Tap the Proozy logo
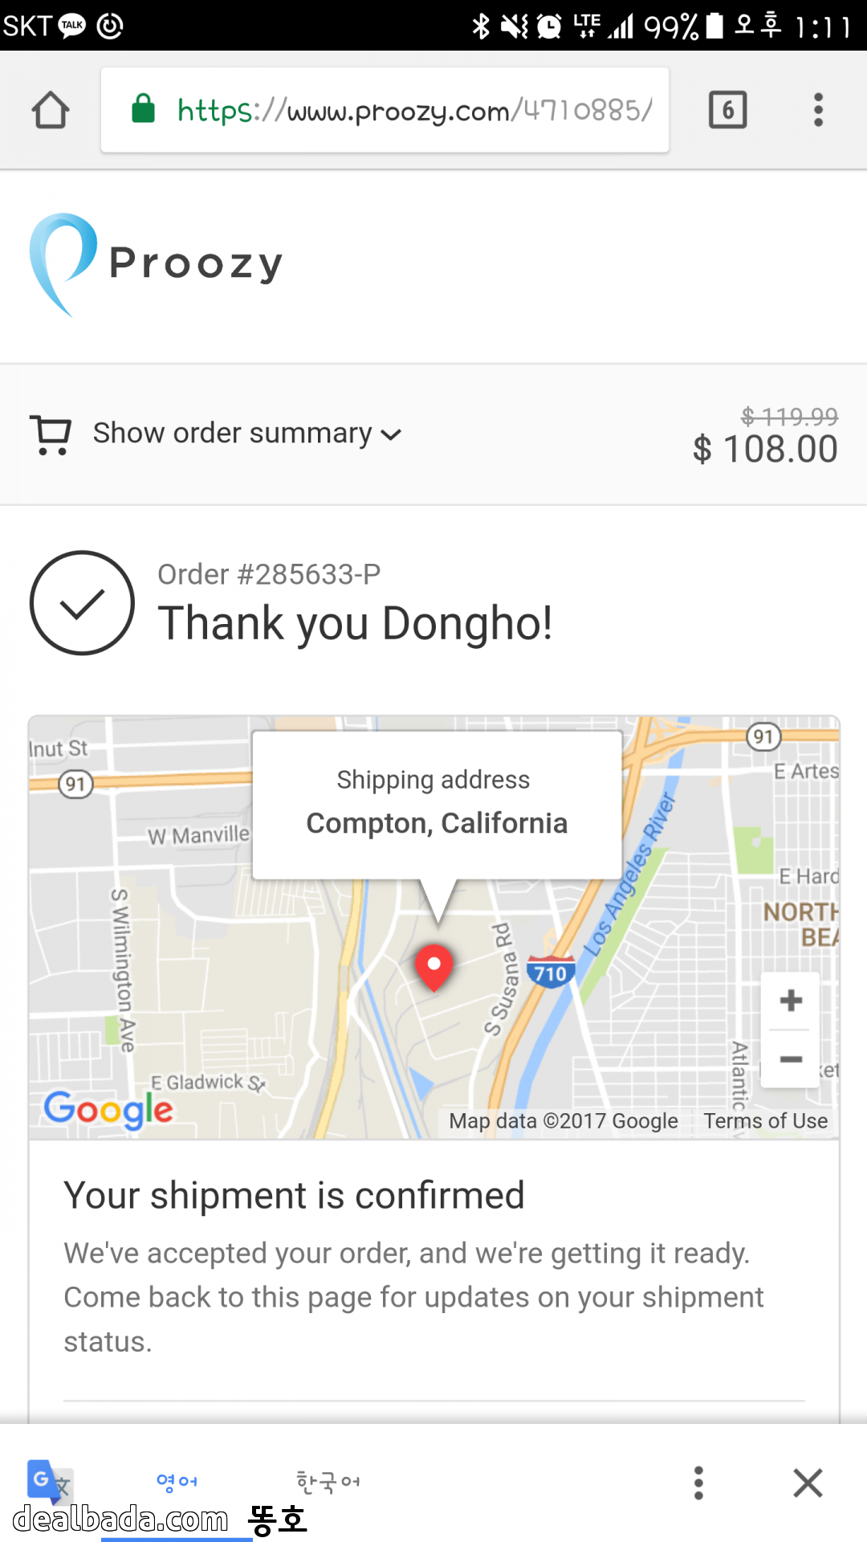 coord(157,264)
